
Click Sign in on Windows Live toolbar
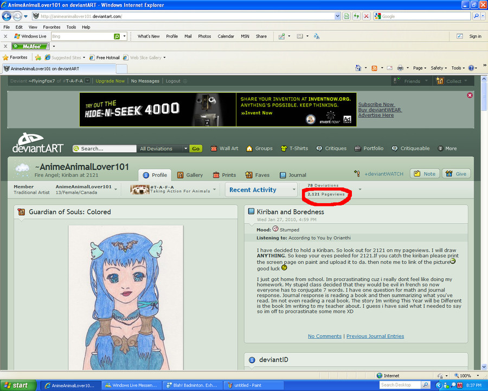475,36
